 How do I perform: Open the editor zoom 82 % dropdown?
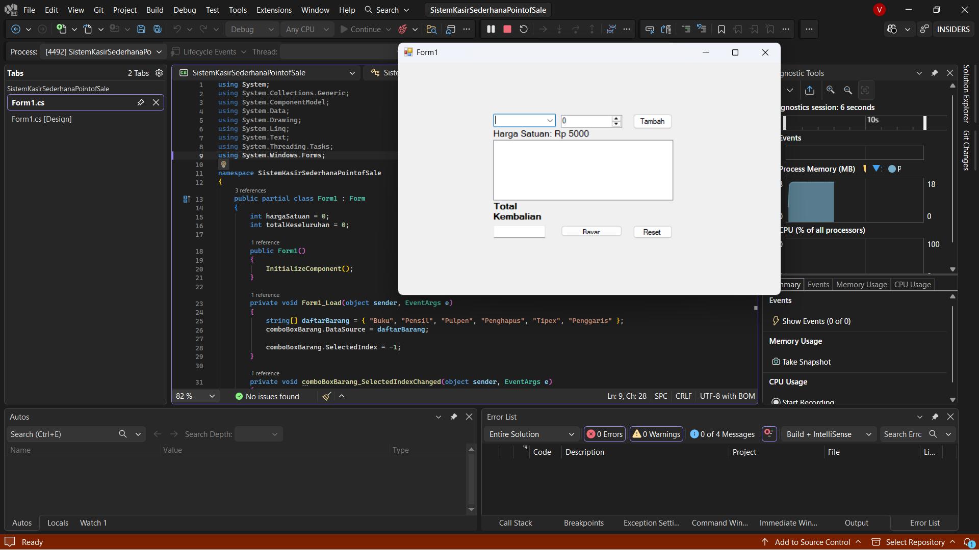(196, 397)
